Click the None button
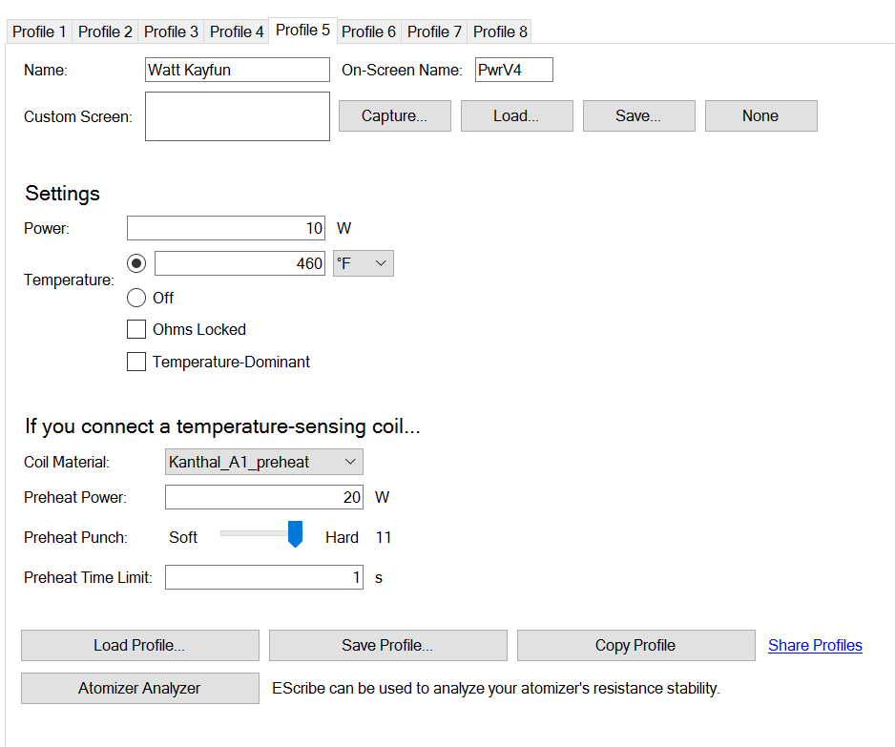Viewport: 895px width, 747px height. pos(760,116)
